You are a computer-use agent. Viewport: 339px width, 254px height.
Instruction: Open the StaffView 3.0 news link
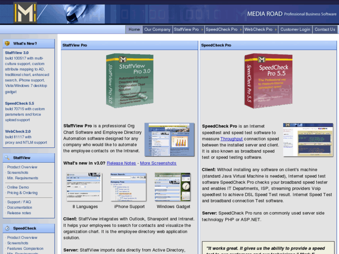pos(17,53)
